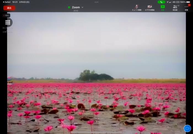Tap the three-dot multitasking control
Viewport: 193px width, 134px height.
pyautogui.click(x=96, y=2)
